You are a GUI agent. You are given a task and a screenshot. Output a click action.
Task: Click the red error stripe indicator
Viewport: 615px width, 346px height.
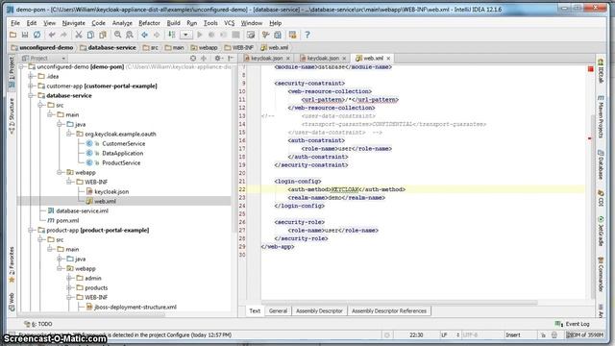click(590, 69)
